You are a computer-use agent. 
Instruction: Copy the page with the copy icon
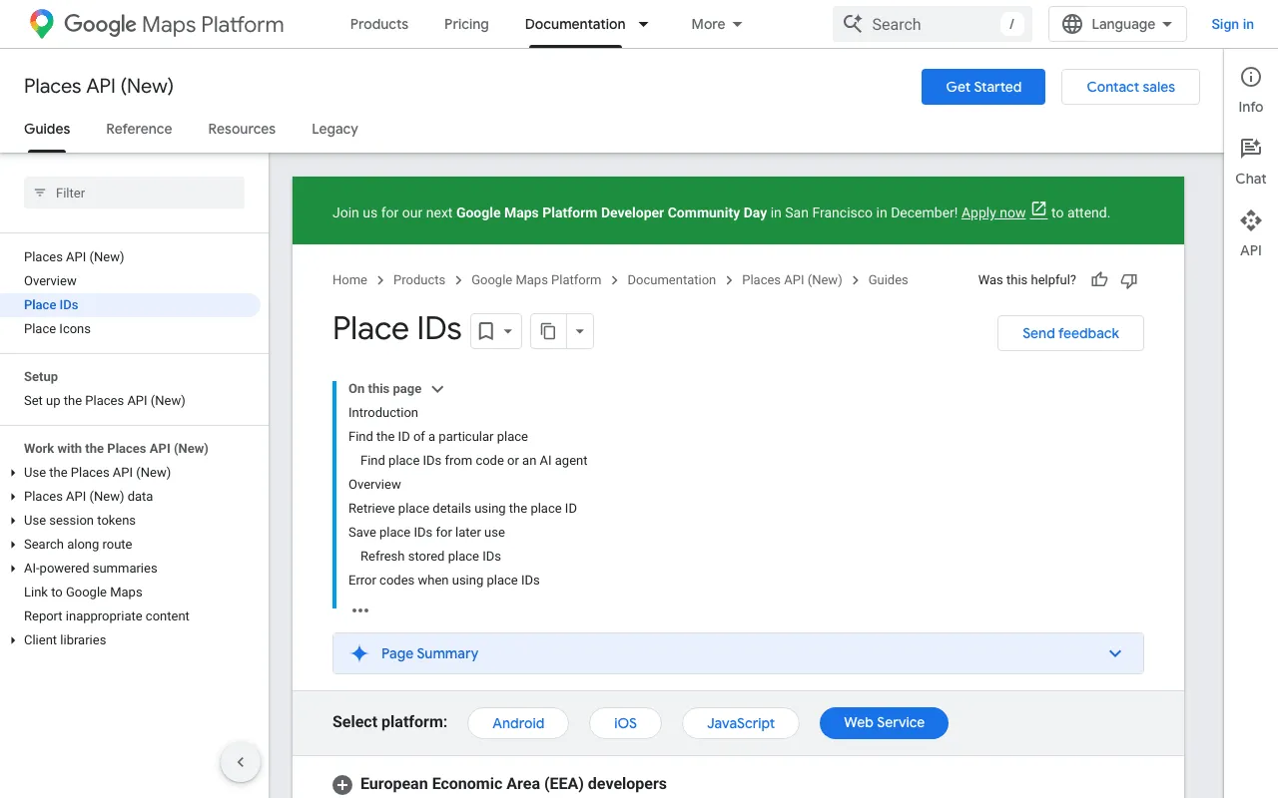pyautogui.click(x=548, y=331)
